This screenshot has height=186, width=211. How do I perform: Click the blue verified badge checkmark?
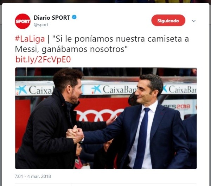coord(74,17)
